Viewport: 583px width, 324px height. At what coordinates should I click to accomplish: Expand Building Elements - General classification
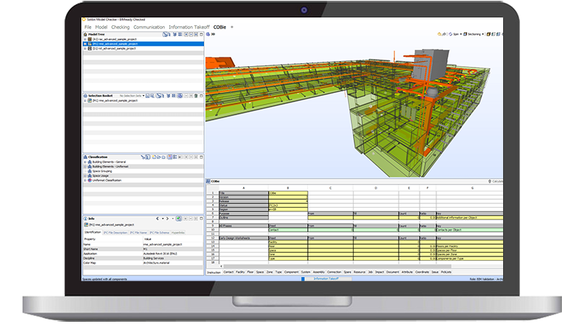[x=85, y=162]
